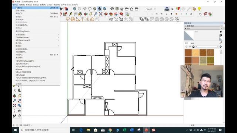The height and width of the screenshot is (133, 237).
Task: Select the Zoom tool in left toolbar
Action: point(14,100)
